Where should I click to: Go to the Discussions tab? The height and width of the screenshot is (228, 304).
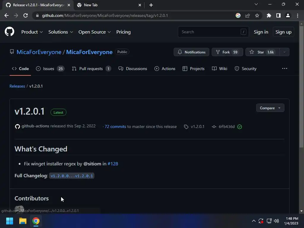click(x=133, y=69)
